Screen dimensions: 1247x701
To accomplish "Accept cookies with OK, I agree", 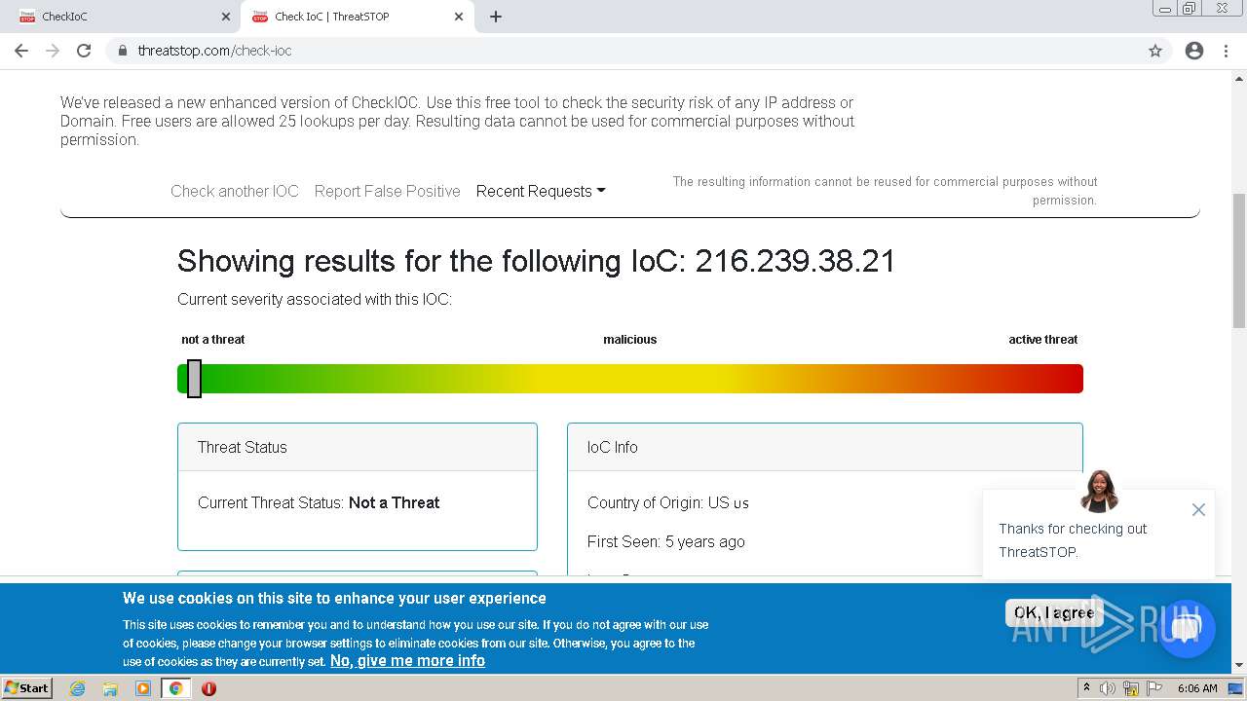I will (1054, 612).
